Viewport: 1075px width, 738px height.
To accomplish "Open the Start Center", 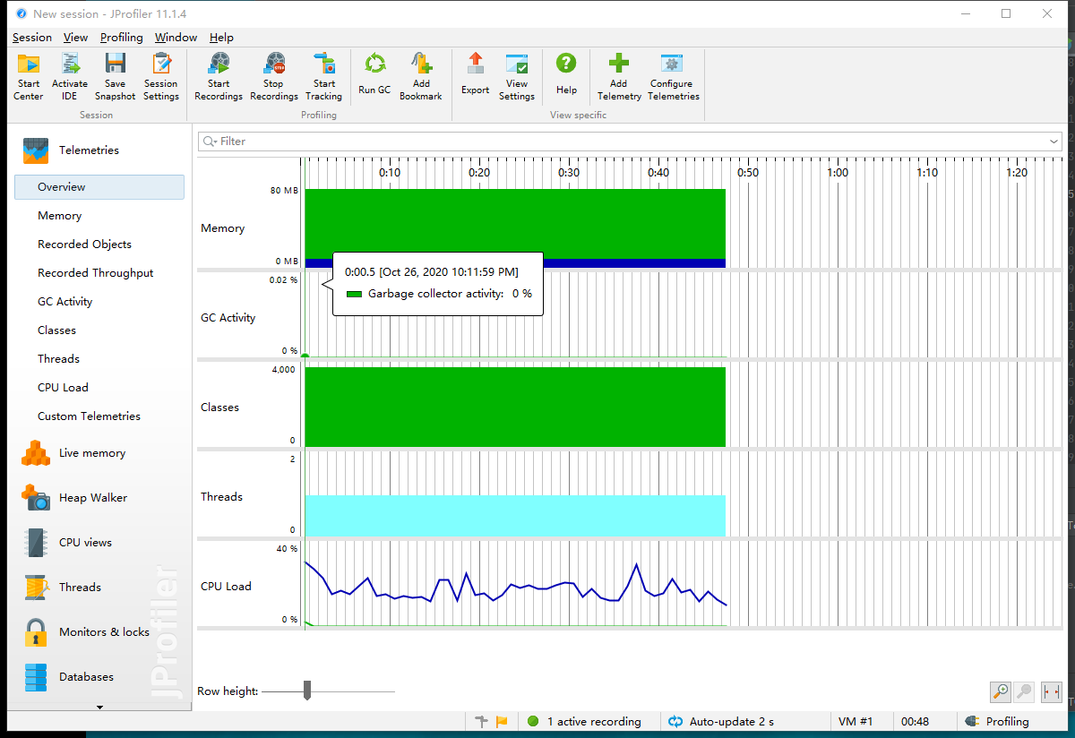I will tap(29, 77).
